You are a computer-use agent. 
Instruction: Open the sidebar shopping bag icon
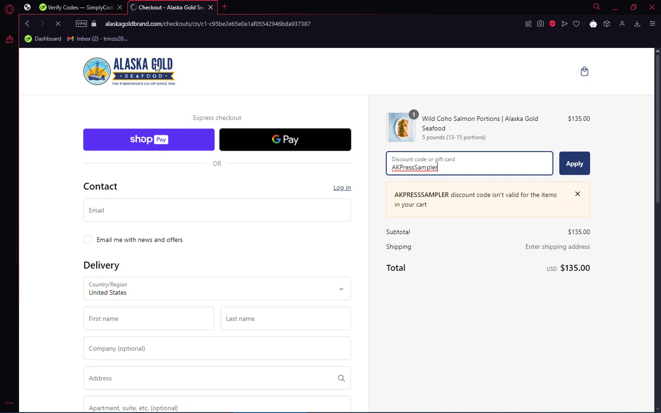pyautogui.click(x=9, y=40)
